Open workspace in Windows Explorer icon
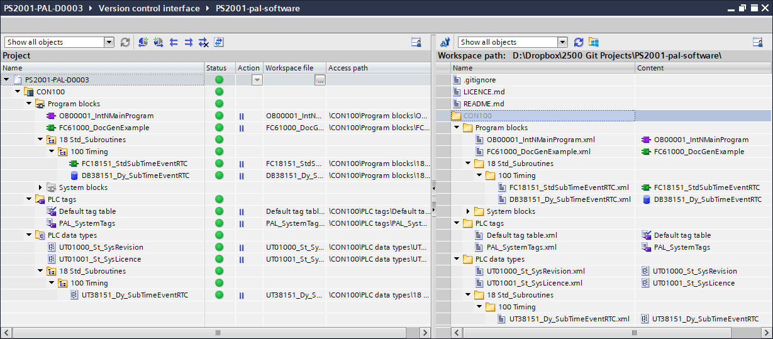This screenshot has width=773, height=339. click(x=593, y=42)
